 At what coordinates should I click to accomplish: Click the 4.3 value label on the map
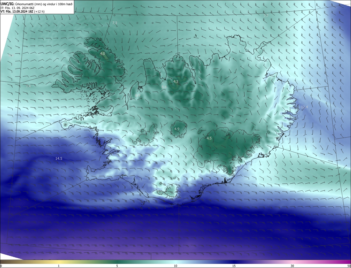pos(176,81)
